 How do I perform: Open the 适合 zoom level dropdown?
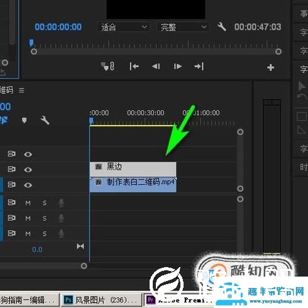click(x=124, y=27)
